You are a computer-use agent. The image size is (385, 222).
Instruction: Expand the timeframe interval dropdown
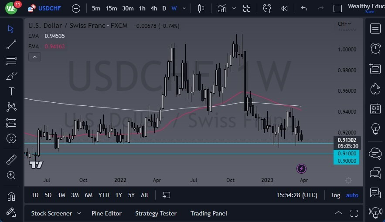click(184, 8)
